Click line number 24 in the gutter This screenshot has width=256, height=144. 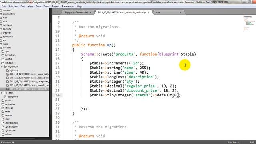(57, 95)
